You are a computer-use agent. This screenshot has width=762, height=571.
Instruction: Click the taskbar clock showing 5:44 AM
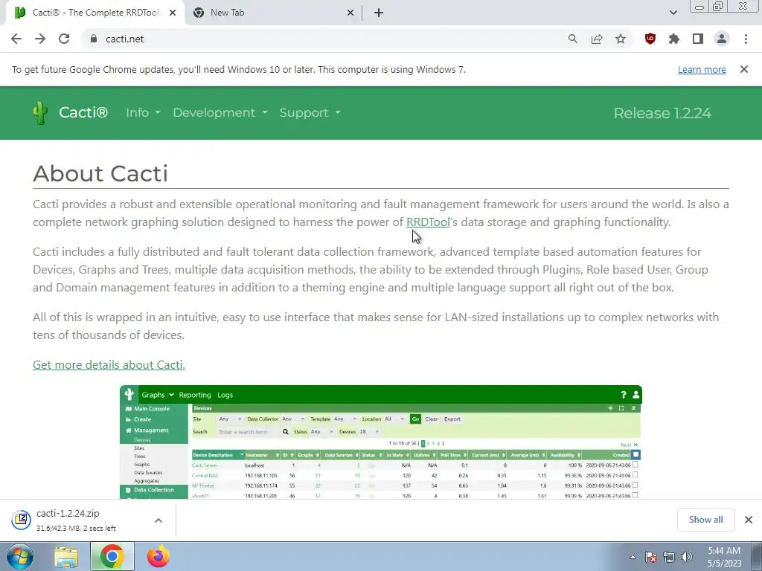point(724,557)
